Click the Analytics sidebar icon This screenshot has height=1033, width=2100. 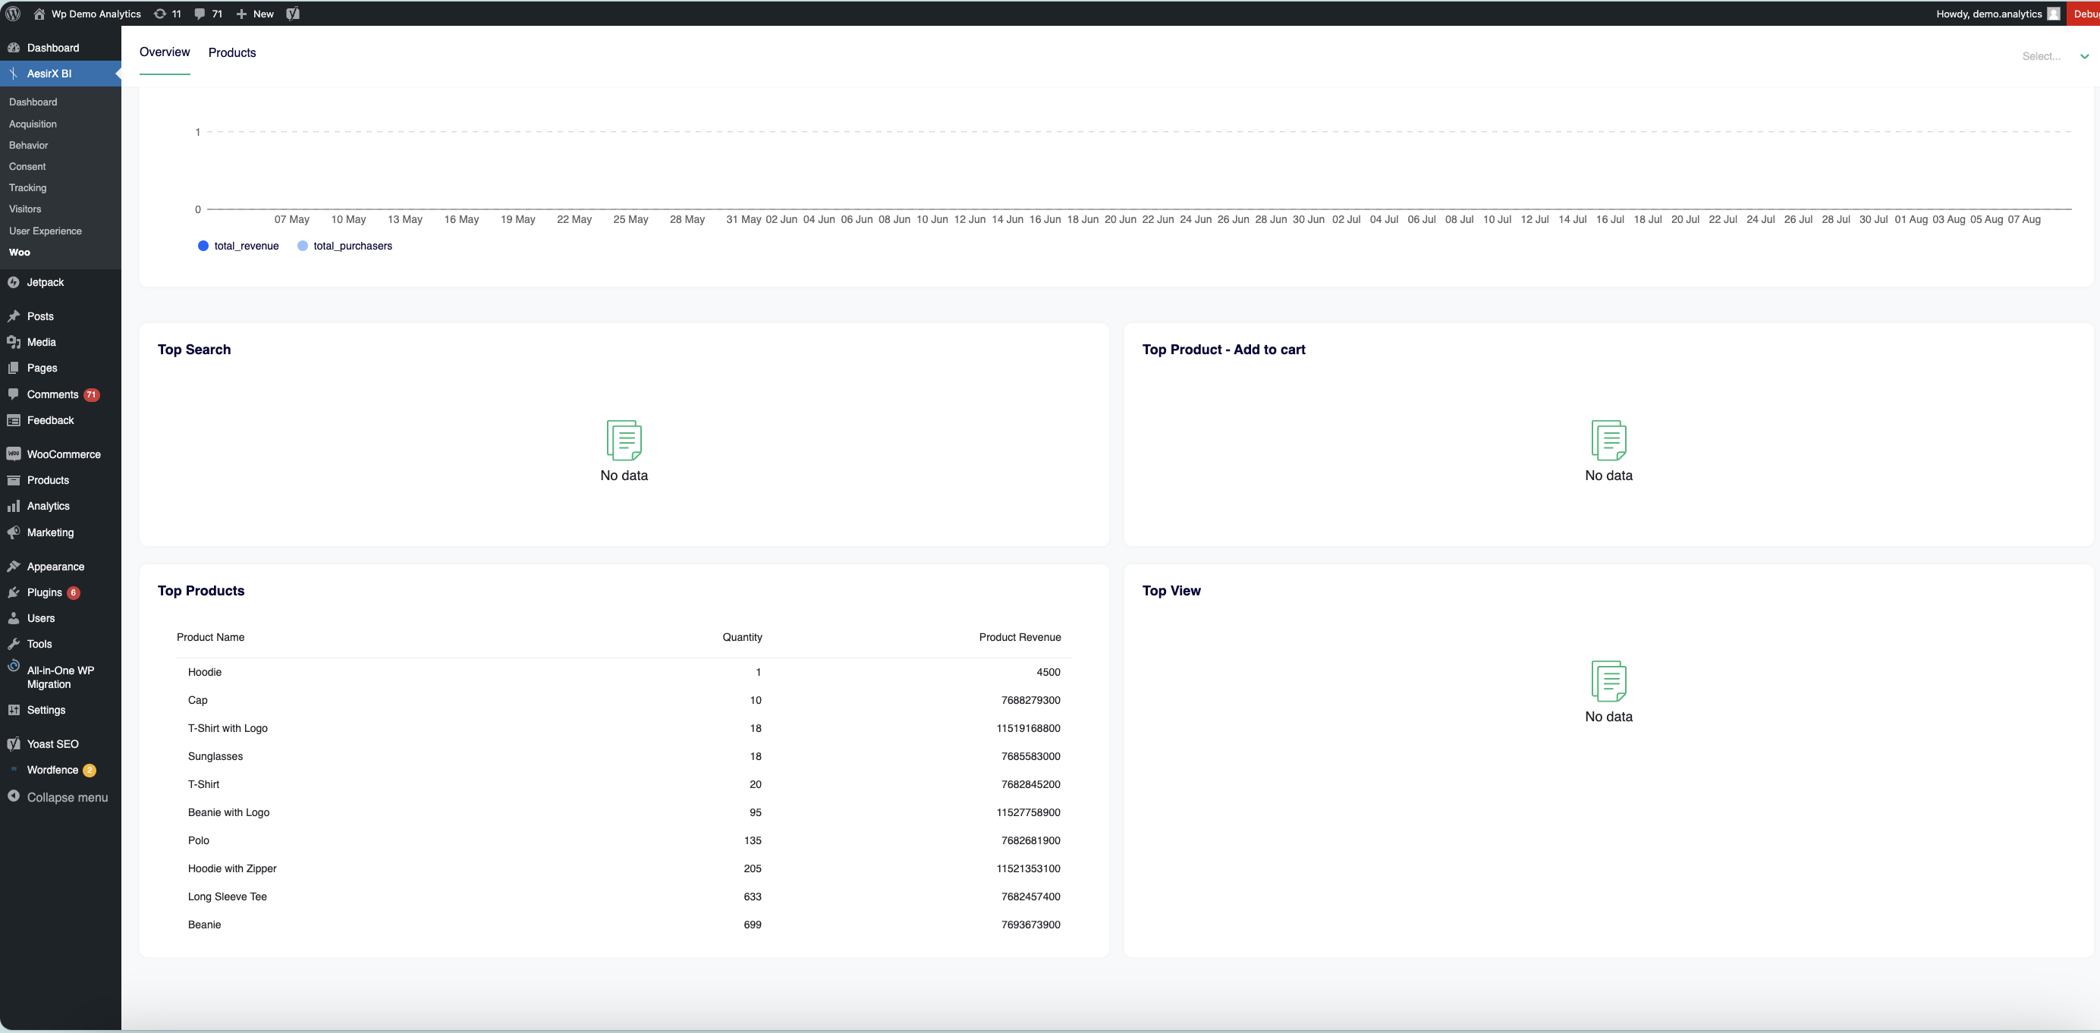(14, 506)
